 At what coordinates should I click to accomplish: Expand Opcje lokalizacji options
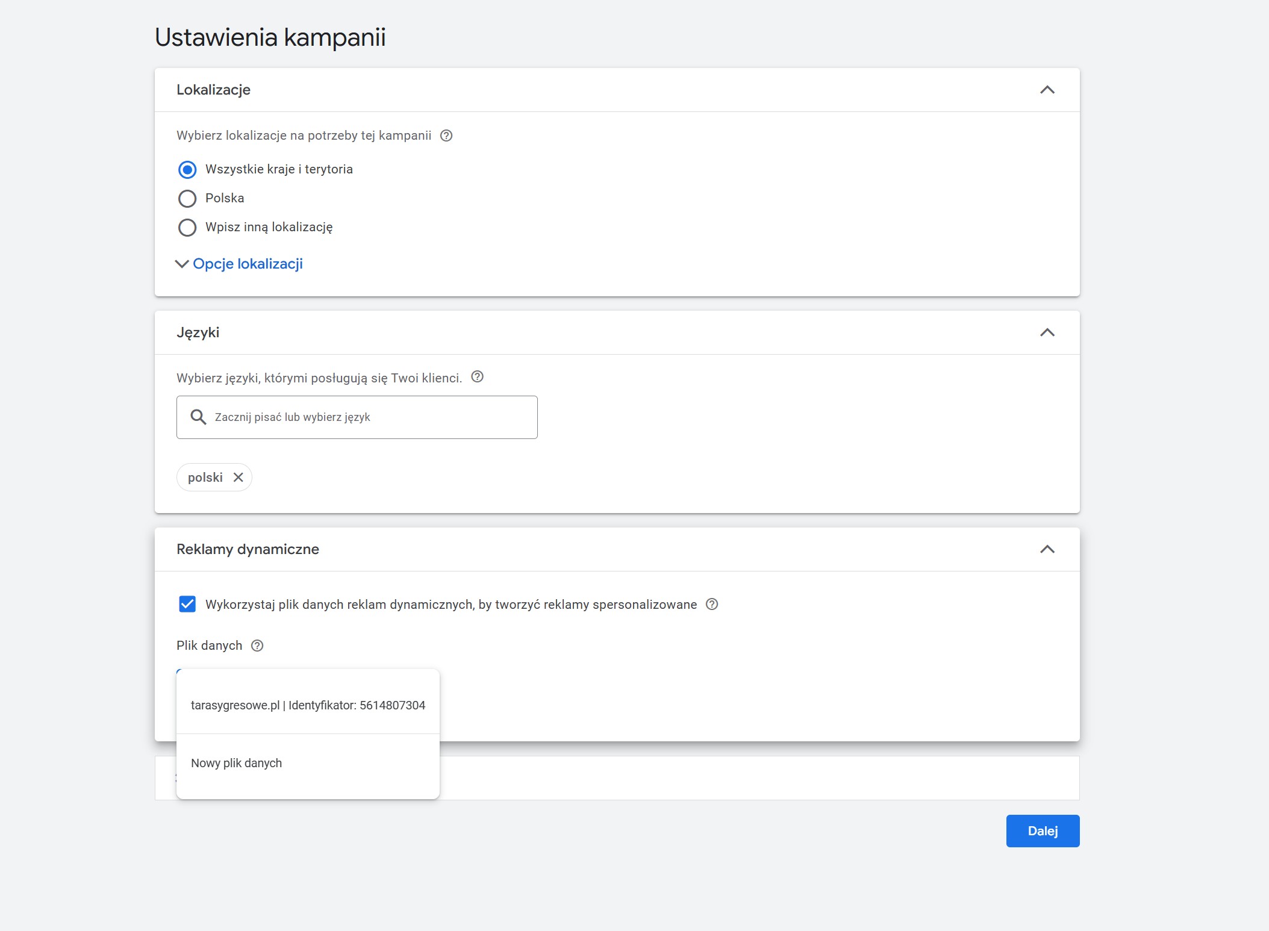tap(247, 264)
